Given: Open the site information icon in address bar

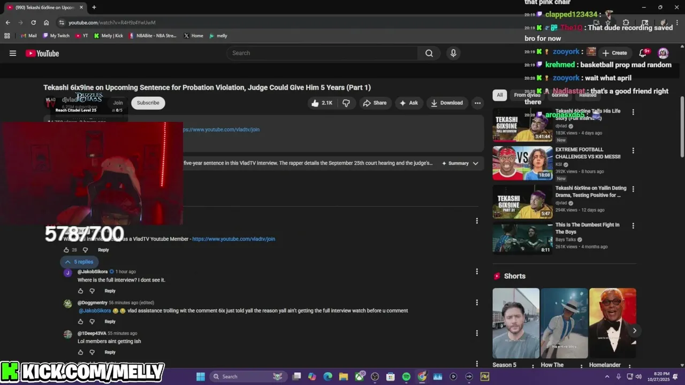Looking at the screenshot, I should (x=62, y=22).
